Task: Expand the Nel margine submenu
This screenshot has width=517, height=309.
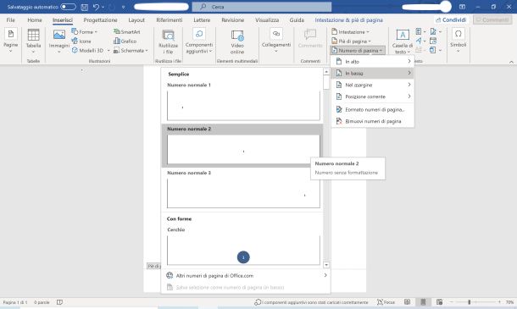Action: pos(373,85)
